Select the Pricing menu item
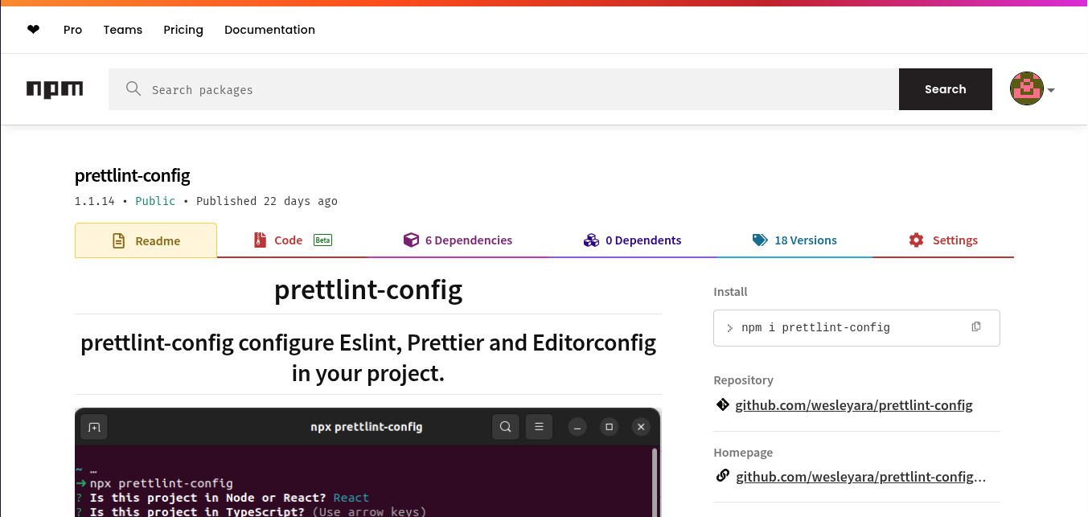The image size is (1088, 517). (x=183, y=29)
